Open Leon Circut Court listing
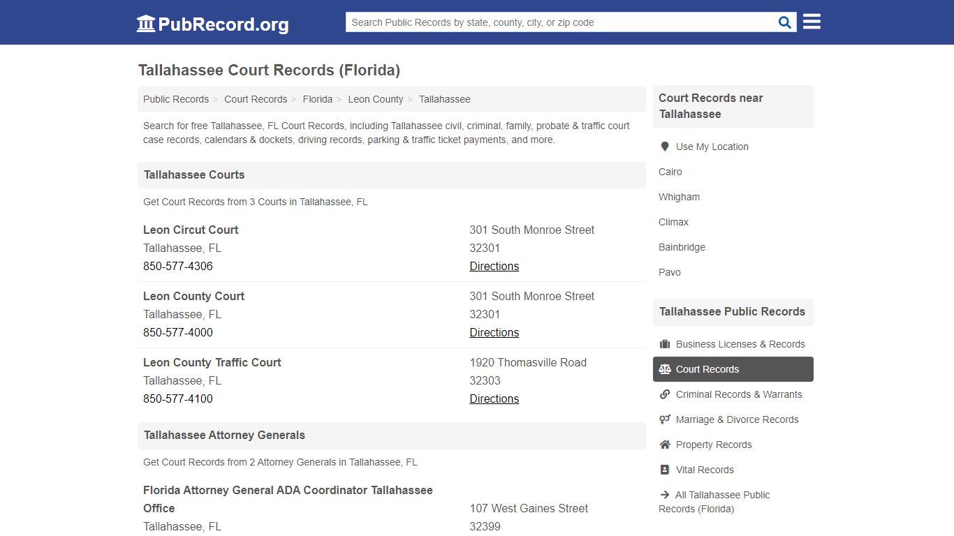 [x=191, y=230]
